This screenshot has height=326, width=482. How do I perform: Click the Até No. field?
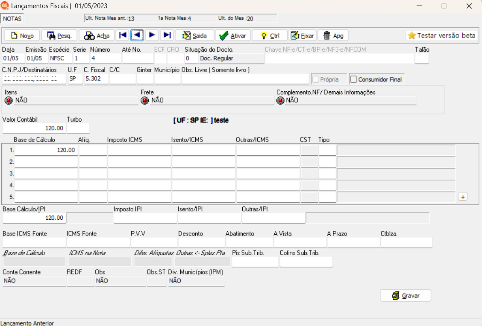pyautogui.click(x=138, y=58)
